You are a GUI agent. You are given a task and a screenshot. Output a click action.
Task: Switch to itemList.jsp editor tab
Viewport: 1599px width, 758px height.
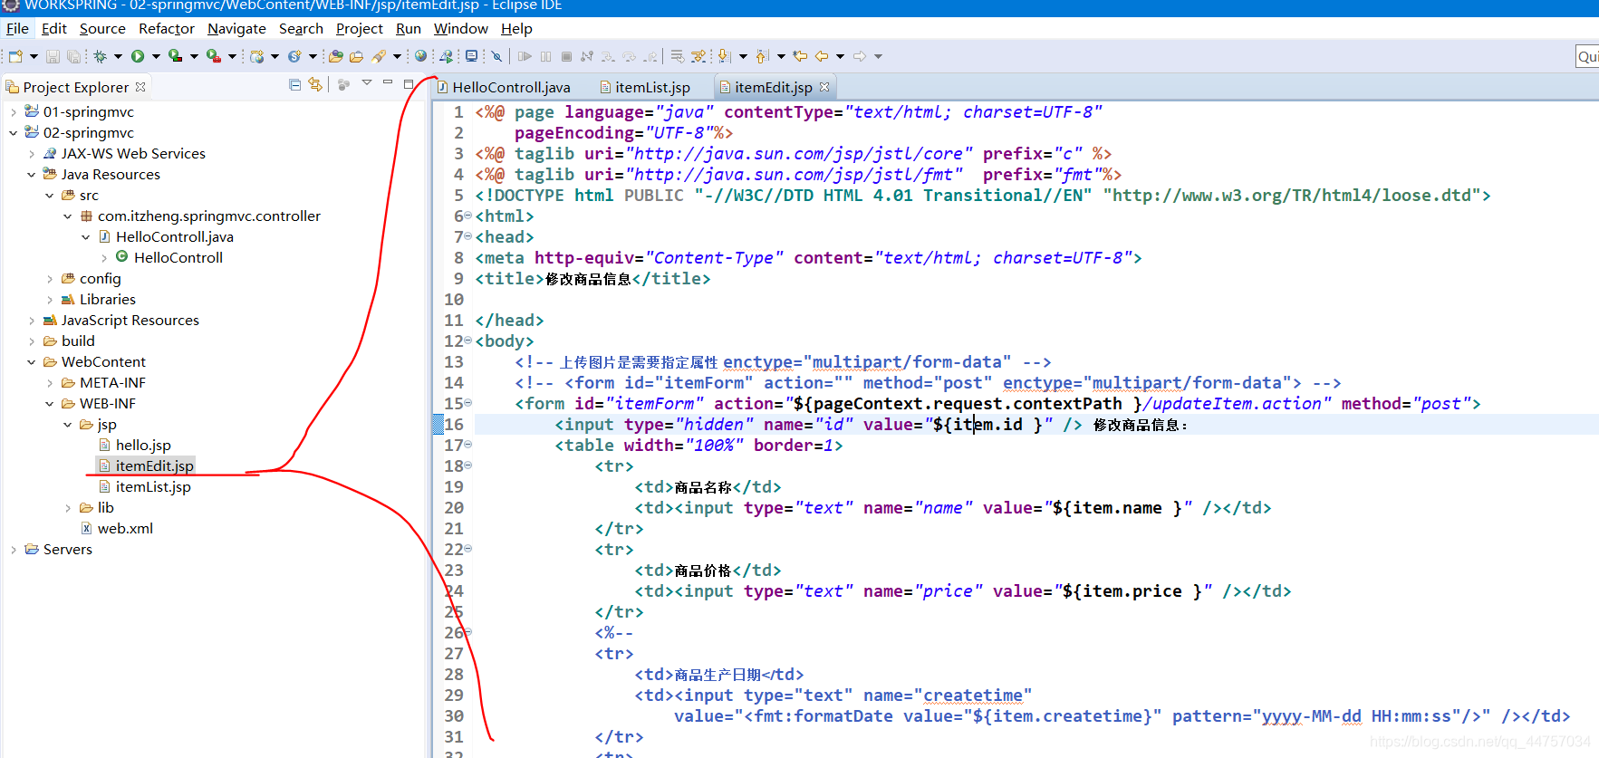(x=645, y=87)
